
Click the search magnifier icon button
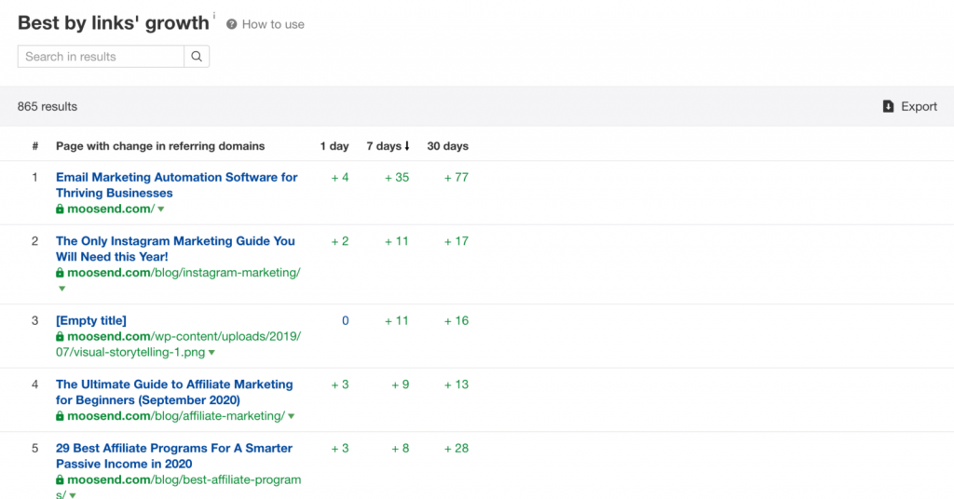pos(197,57)
